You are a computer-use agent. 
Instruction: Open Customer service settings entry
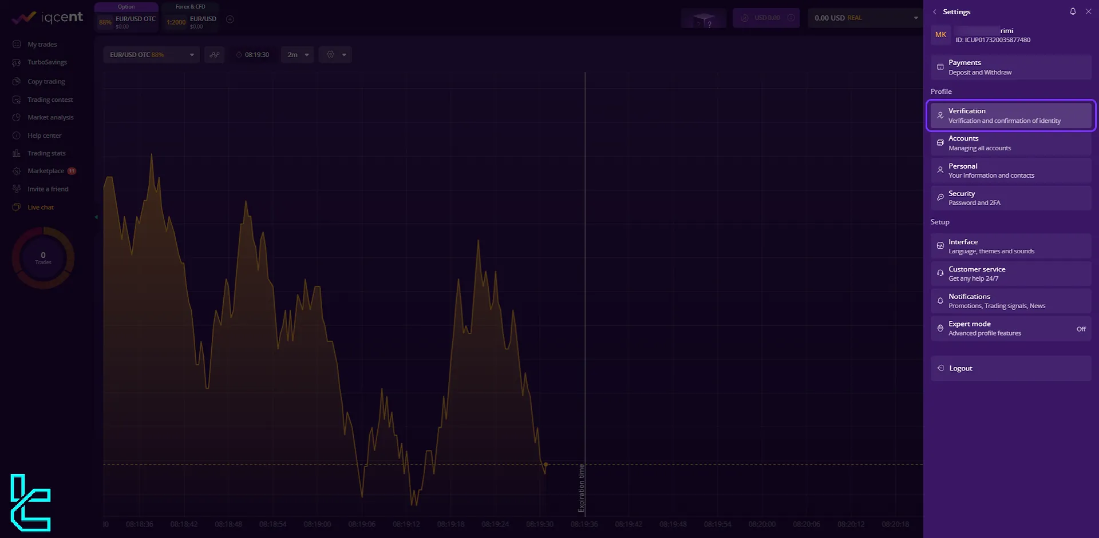click(x=1011, y=274)
